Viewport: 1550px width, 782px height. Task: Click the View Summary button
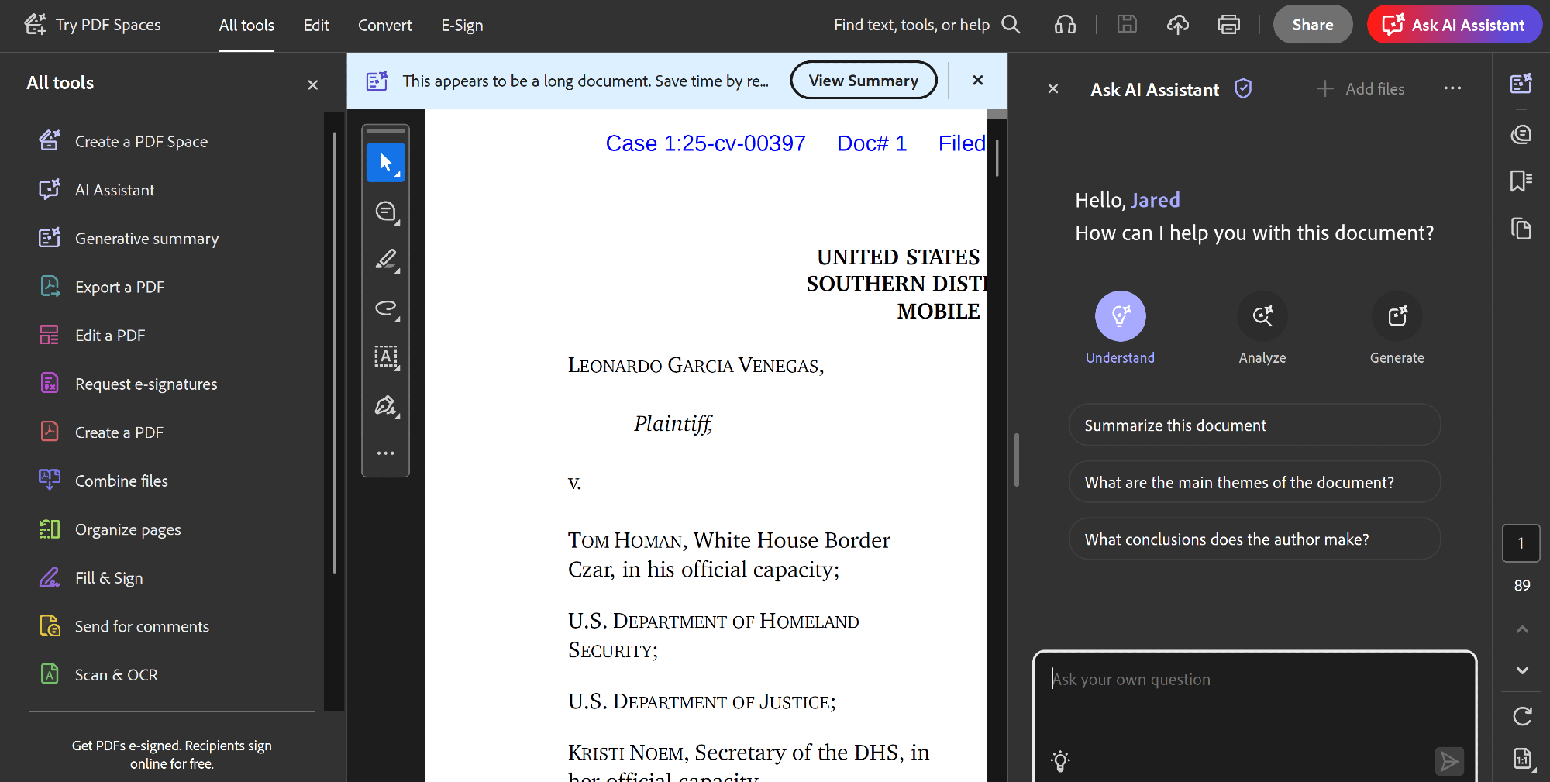pyautogui.click(x=863, y=81)
